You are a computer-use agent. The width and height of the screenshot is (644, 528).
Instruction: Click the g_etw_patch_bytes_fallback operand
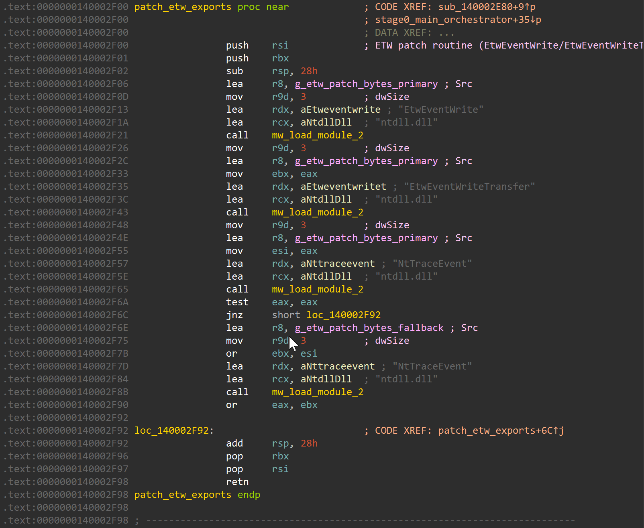(x=369, y=328)
